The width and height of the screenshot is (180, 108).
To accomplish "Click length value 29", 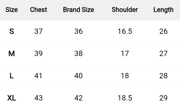I will pyautogui.click(x=163, y=98).
